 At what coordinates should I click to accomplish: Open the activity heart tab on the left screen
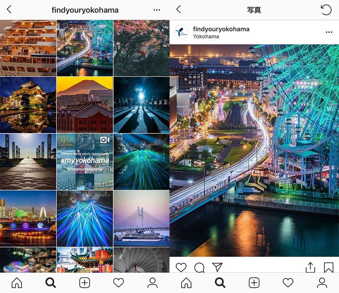coord(118,283)
